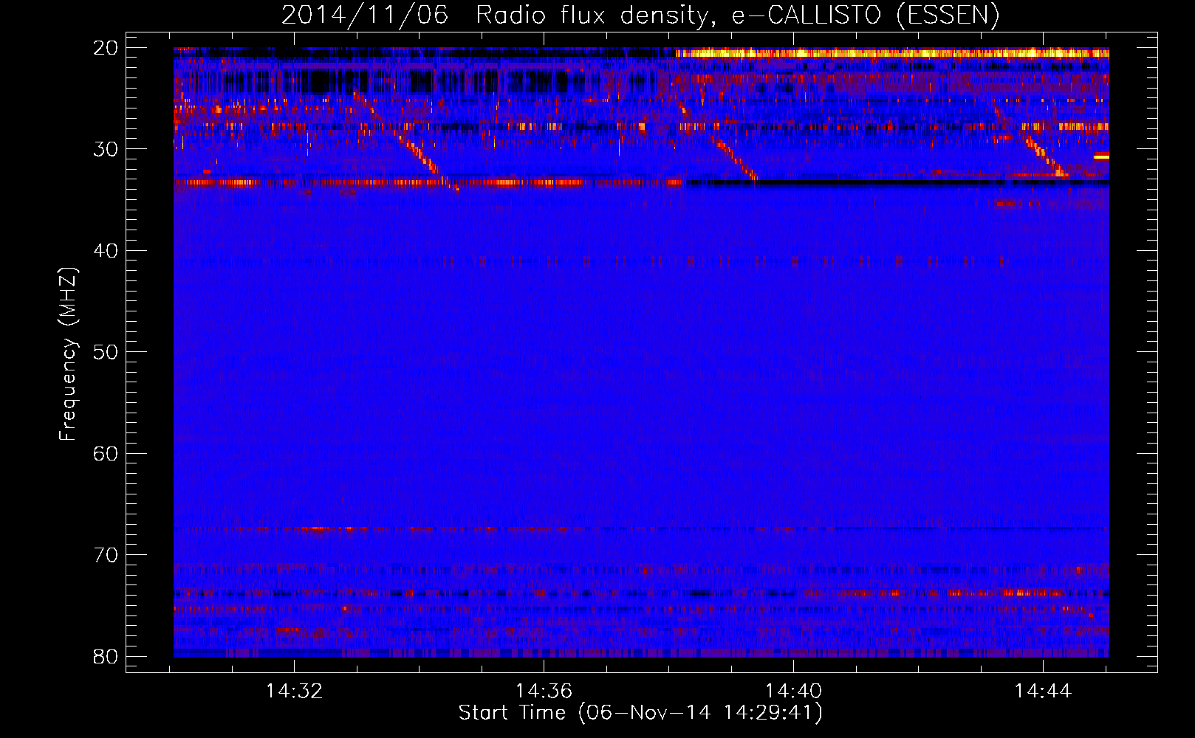Click the 14:36 time tick label
The height and width of the screenshot is (738, 1195).
[544, 692]
